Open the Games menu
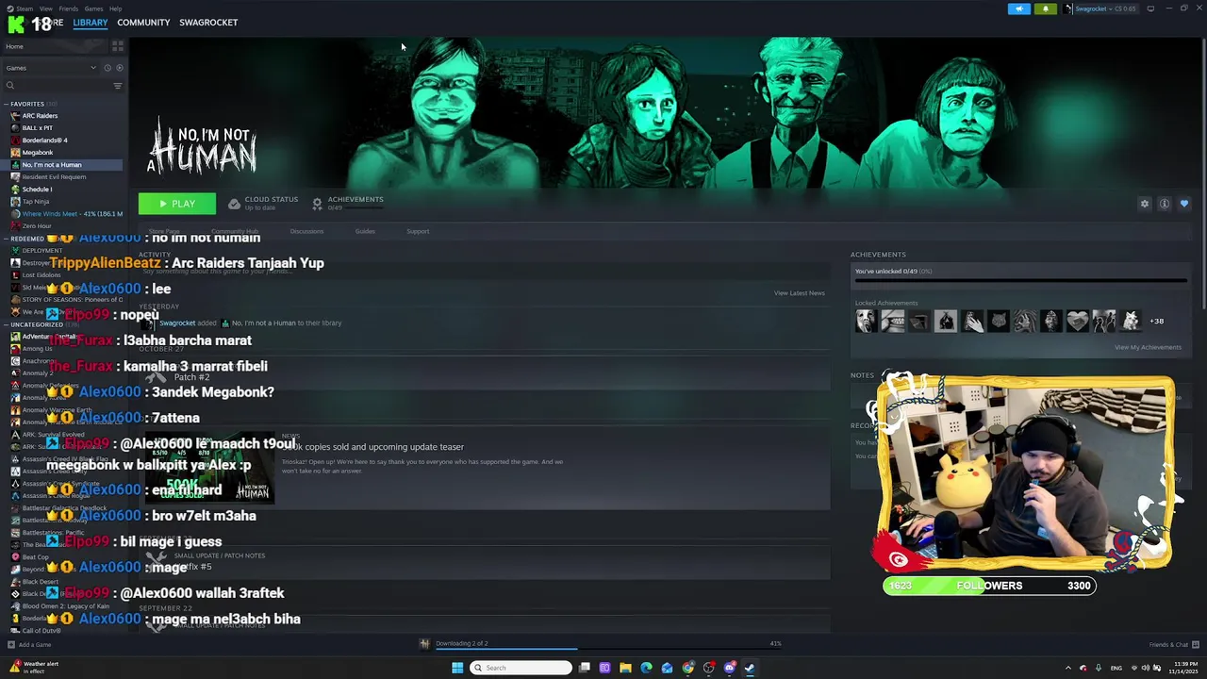Screen dimensions: 1207x679 click(x=93, y=8)
